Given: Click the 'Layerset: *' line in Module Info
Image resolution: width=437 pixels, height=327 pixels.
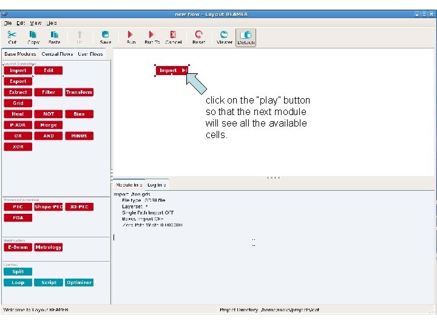Looking at the screenshot, I should point(135,206).
